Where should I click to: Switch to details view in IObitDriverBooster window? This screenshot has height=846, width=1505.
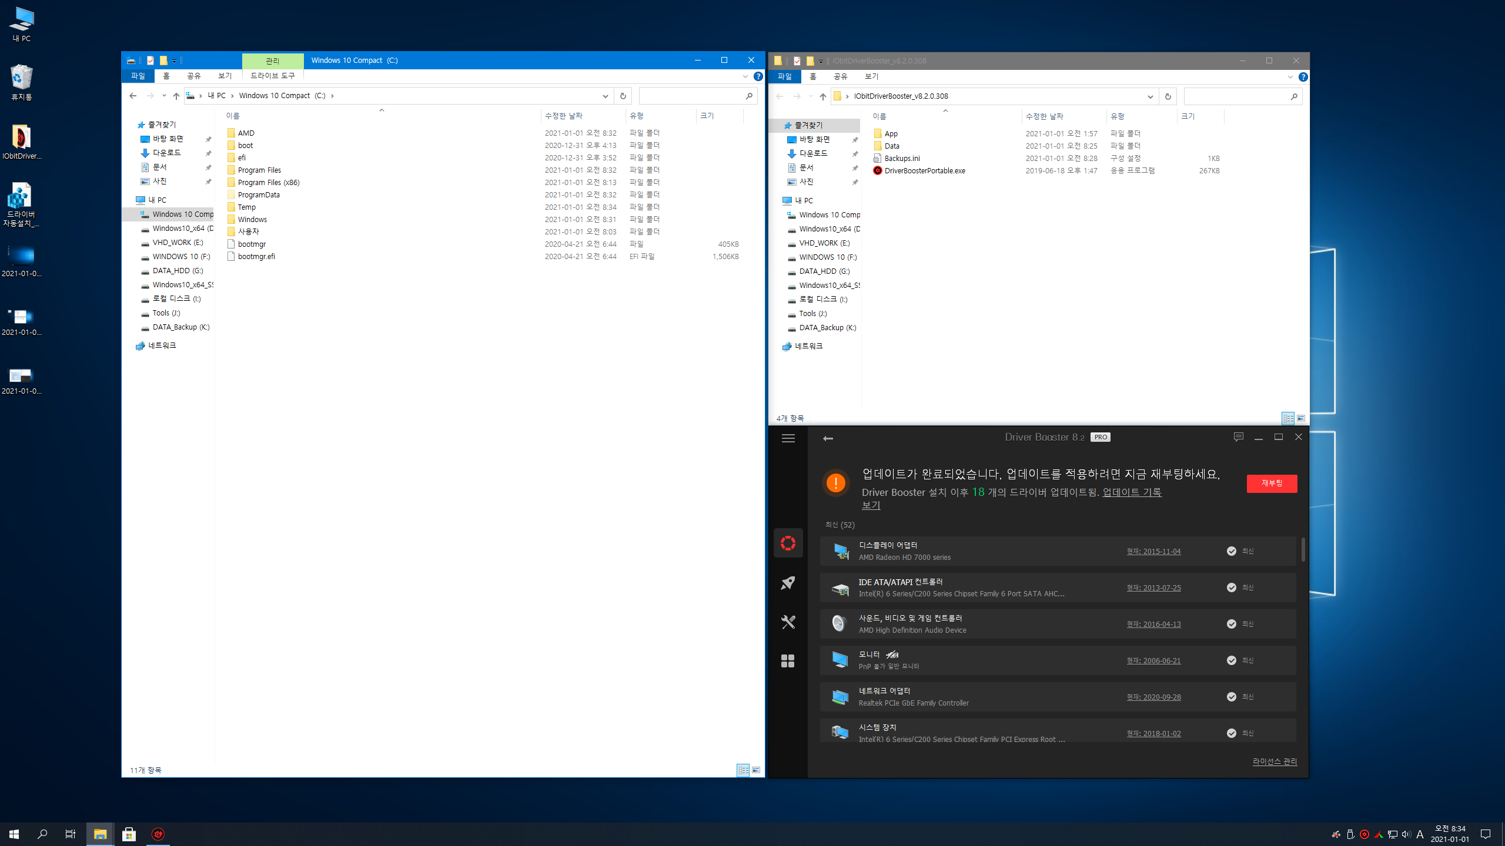pos(1288,418)
